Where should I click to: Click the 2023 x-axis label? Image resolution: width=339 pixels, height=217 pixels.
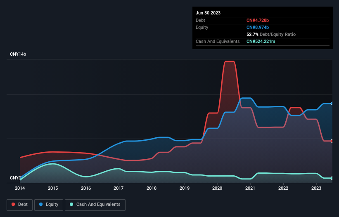[316, 188]
